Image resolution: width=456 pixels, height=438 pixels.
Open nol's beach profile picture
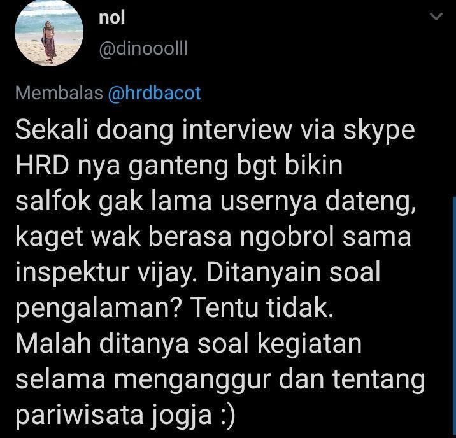[x=49, y=32]
